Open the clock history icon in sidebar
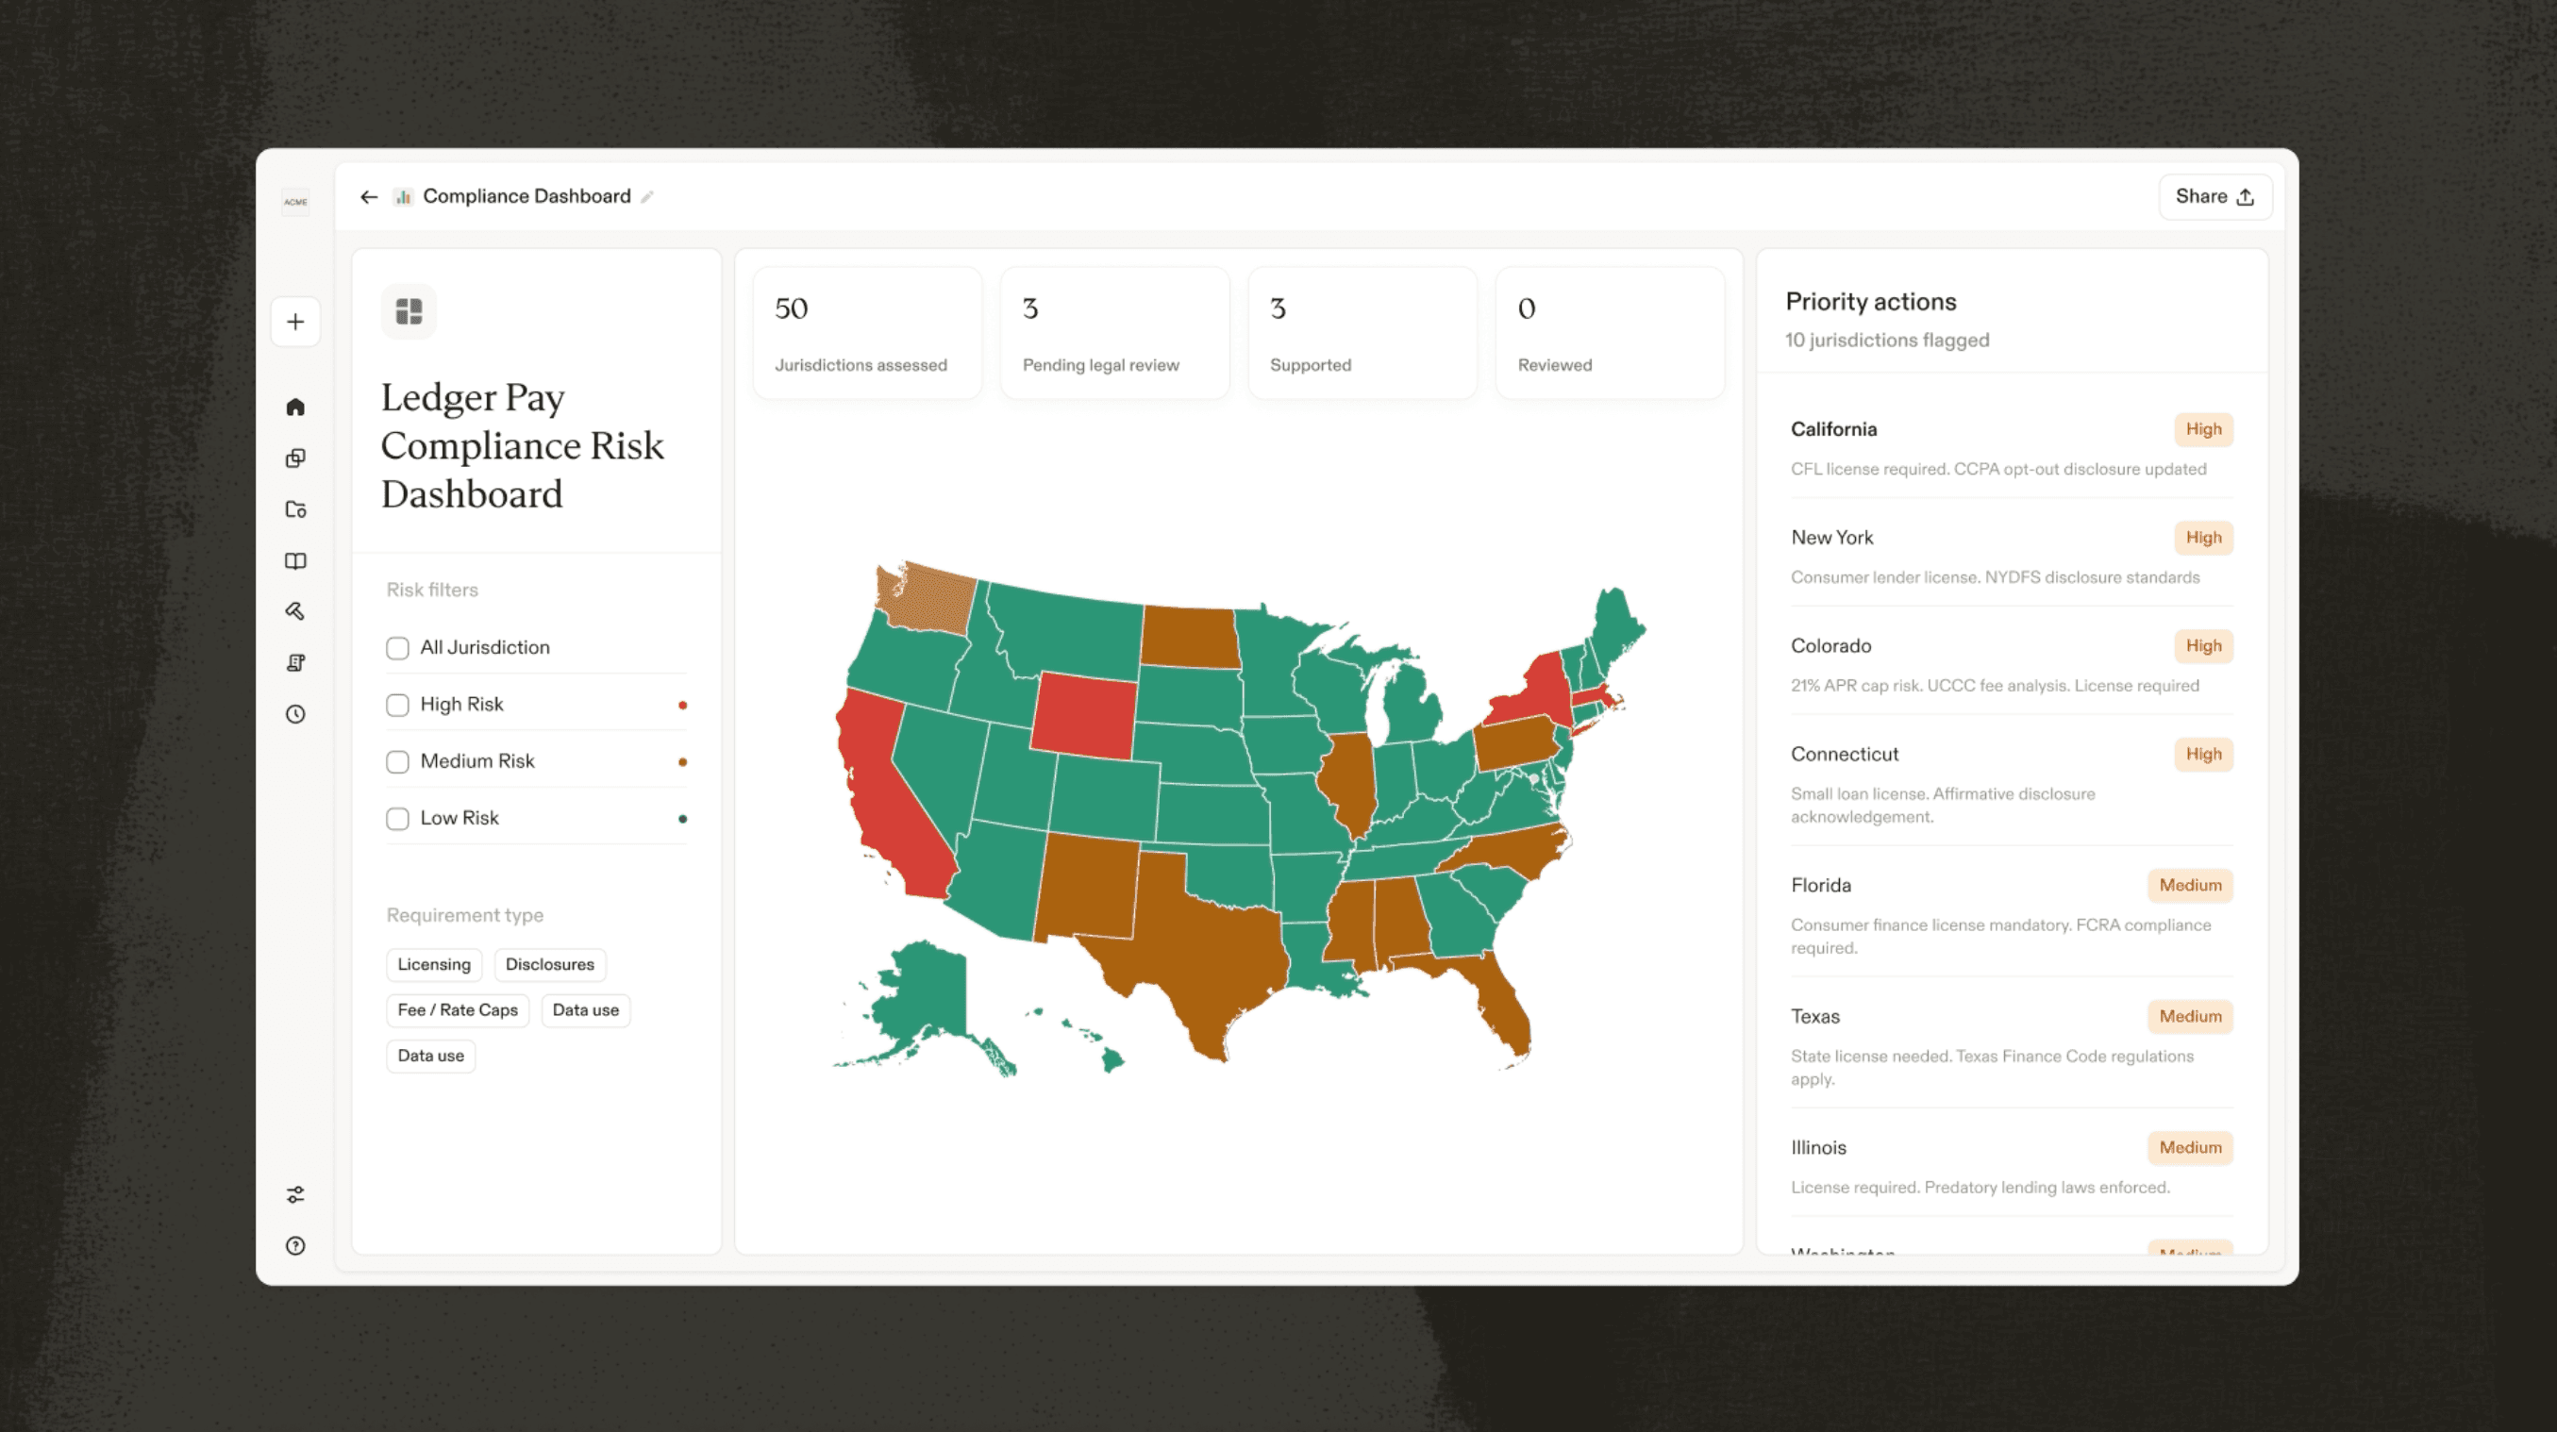This screenshot has height=1432, width=2557. point(294,714)
